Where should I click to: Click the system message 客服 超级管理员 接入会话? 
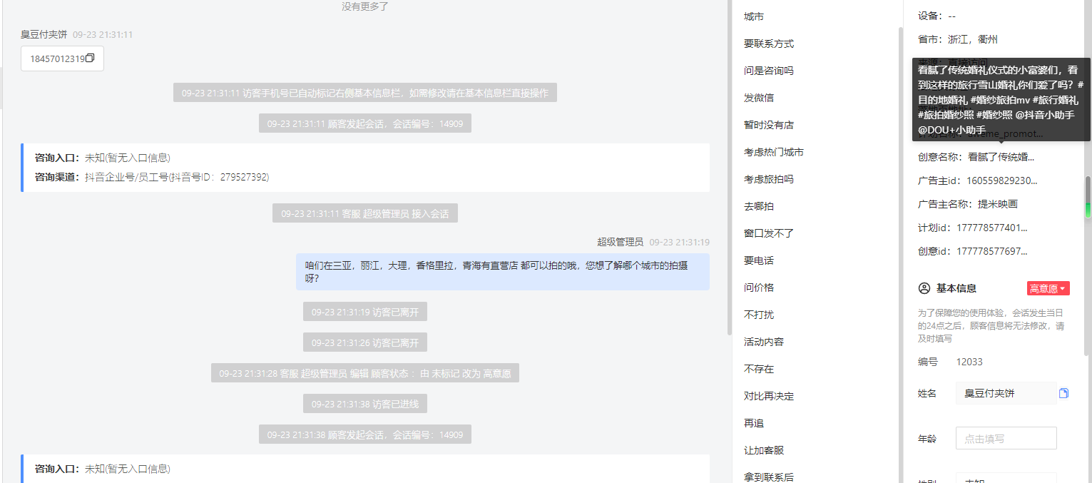pyautogui.click(x=365, y=213)
